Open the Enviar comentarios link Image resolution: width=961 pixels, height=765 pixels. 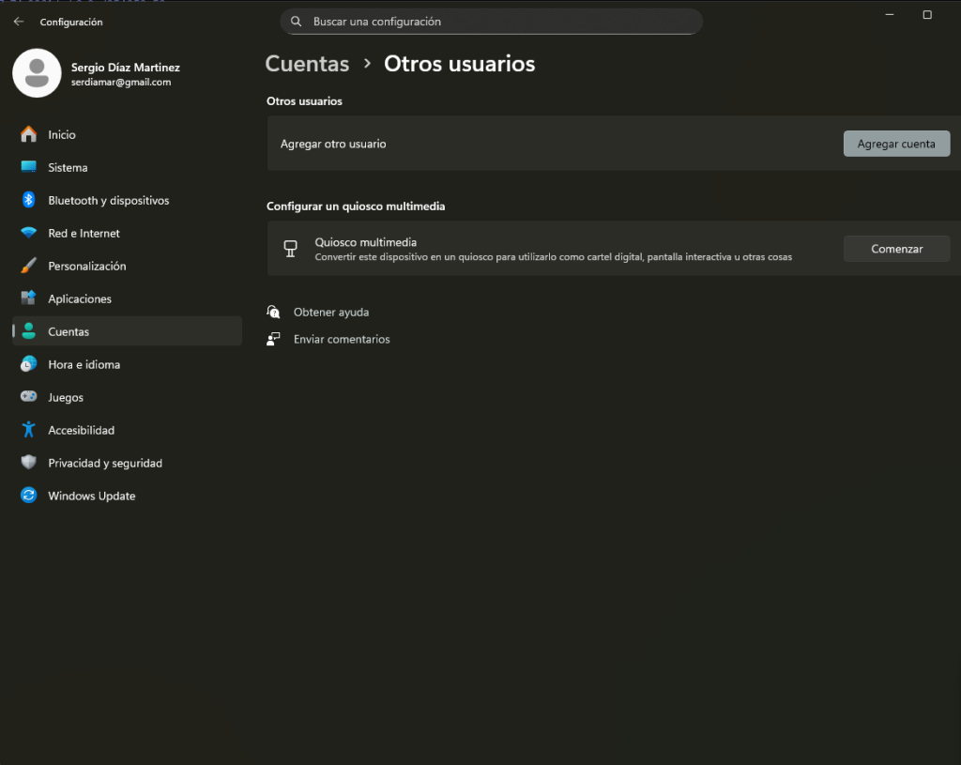pos(341,339)
